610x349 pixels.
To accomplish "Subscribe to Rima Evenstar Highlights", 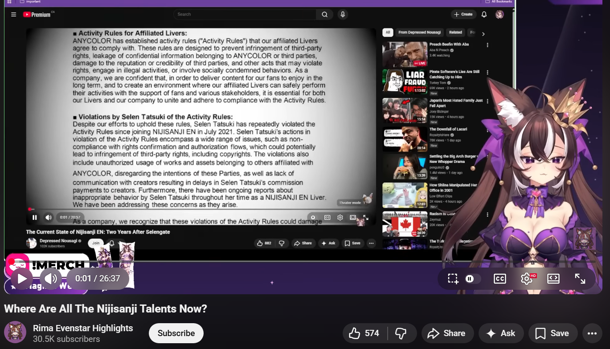I will (x=176, y=333).
